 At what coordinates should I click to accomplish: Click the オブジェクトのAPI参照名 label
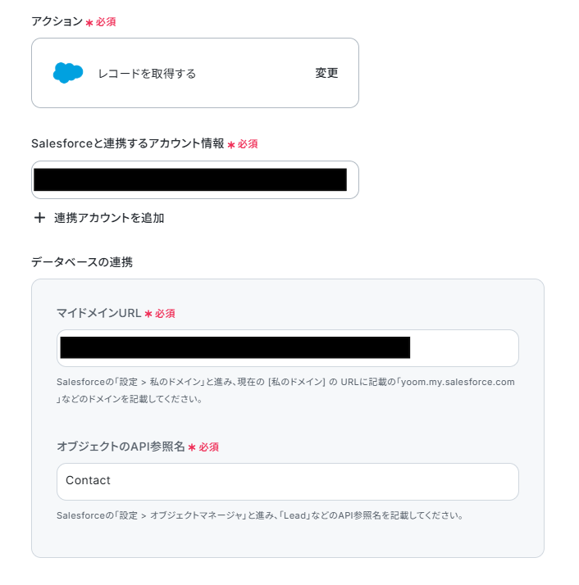tap(121, 447)
